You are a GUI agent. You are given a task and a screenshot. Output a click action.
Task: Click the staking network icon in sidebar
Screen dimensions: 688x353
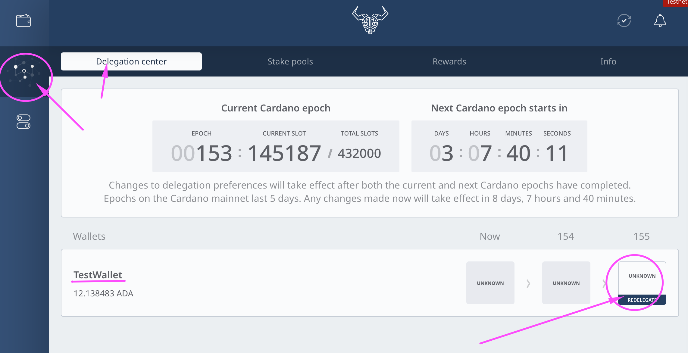pos(24,72)
